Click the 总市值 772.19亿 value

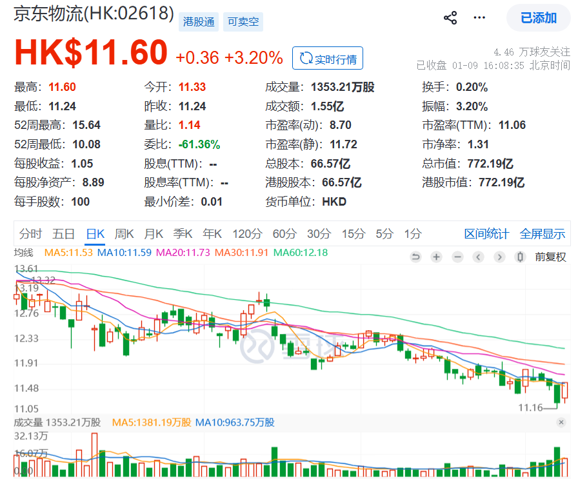click(490, 164)
